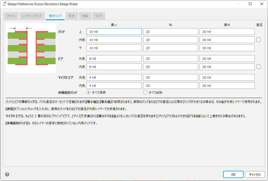This screenshot has width=268, height=181.
Task: Maximize the Design Preferences window
Action: [250, 4]
